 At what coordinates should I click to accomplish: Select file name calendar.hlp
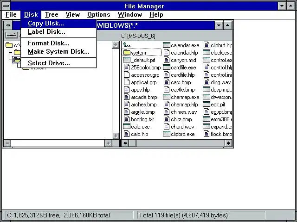pos(184,53)
